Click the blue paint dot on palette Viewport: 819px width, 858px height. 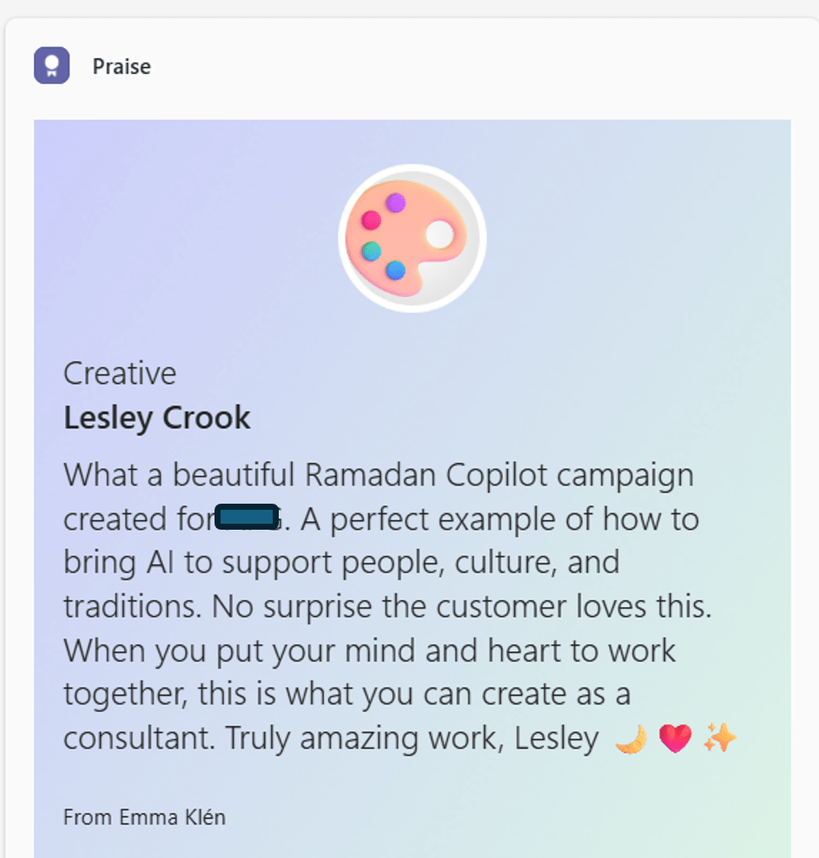pos(396,269)
